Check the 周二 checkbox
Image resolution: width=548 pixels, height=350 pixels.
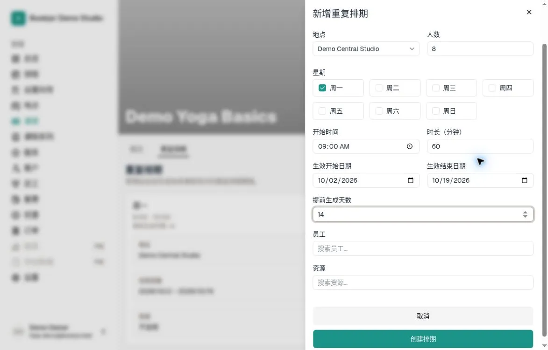click(379, 88)
